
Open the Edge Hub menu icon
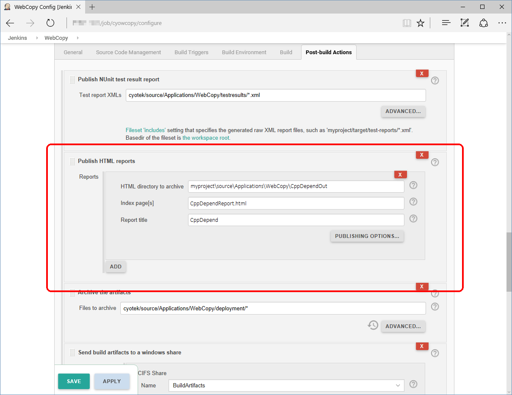[x=446, y=23]
